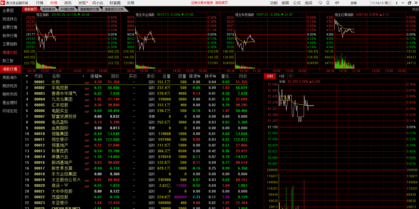The width and height of the screenshot is (419, 209).
Task: Open the mail message icon
Action: click(x=337, y=3)
